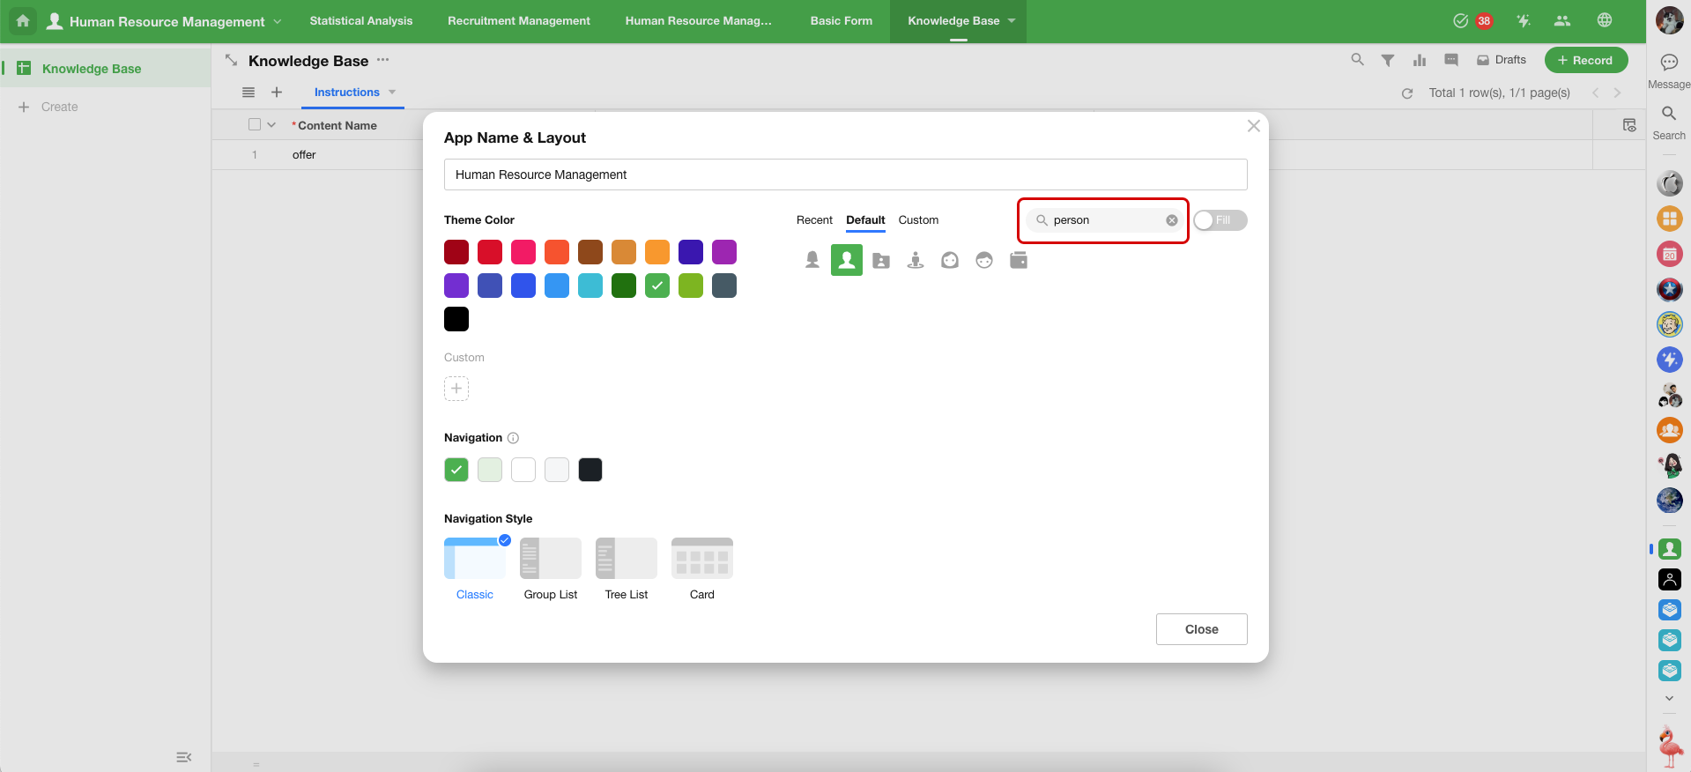Image resolution: width=1691 pixels, height=772 pixels.
Task: Clear the person icon search text
Action: (1172, 220)
